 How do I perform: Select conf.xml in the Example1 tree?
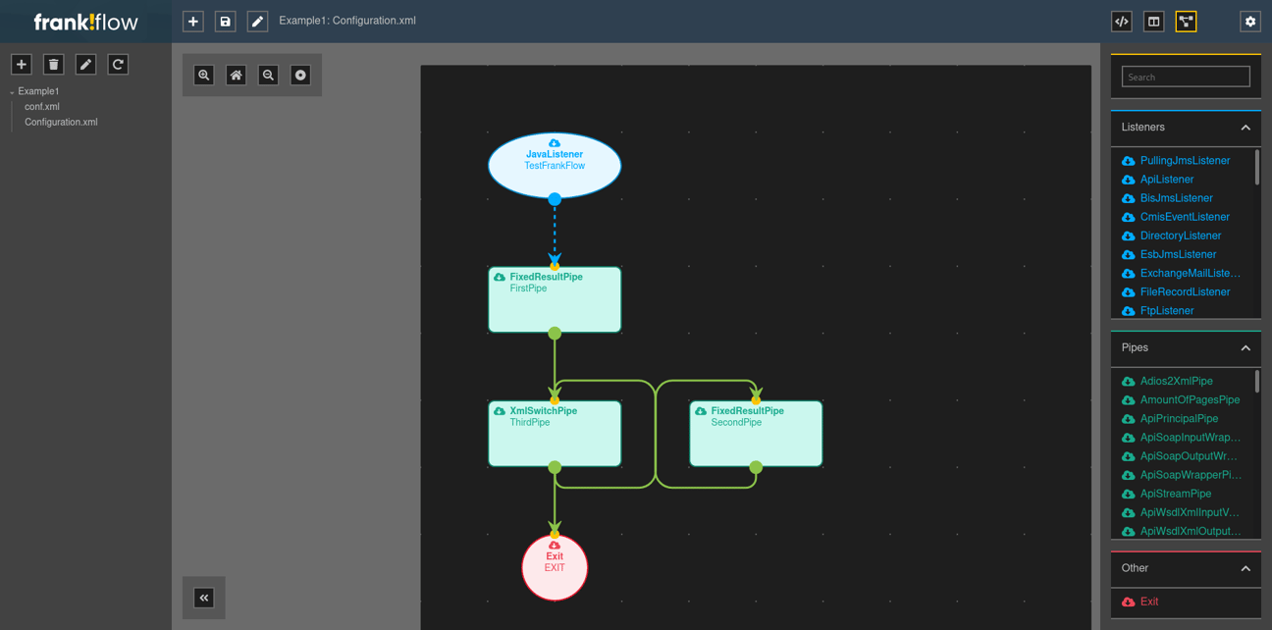pyautogui.click(x=42, y=106)
